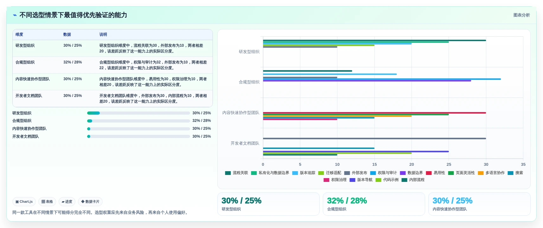The width and height of the screenshot is (543, 228).
Task: Select the 进度 chip
Action: 67,201
